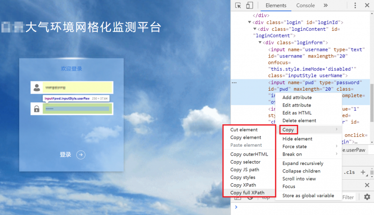Toggle the device toolbar icon
The width and height of the screenshot is (374, 215).
[x=250, y=6]
